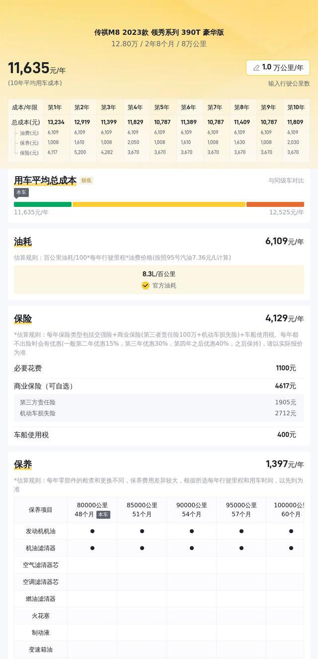Viewport: 318px width, 659px height.
Task: Click 机油滤清器 dot in the 90000公里 column
Action: 192,548
